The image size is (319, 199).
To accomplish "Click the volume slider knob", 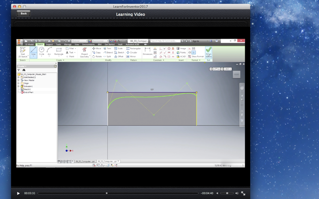I will pyautogui.click(x=227, y=194).
